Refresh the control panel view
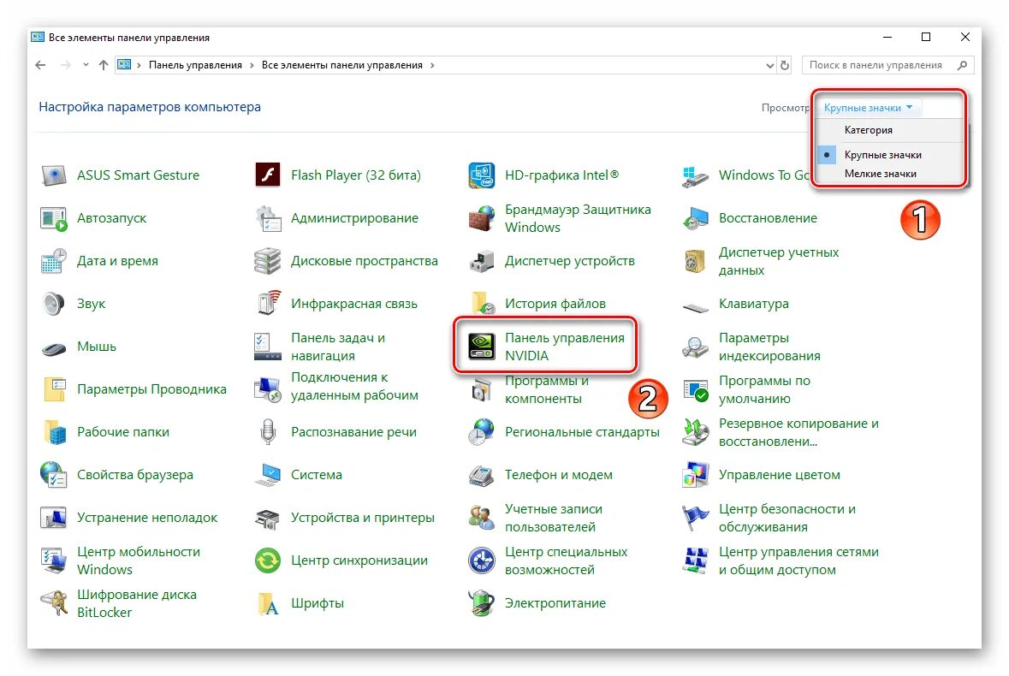Screen dimensions: 1009x676 (785, 66)
